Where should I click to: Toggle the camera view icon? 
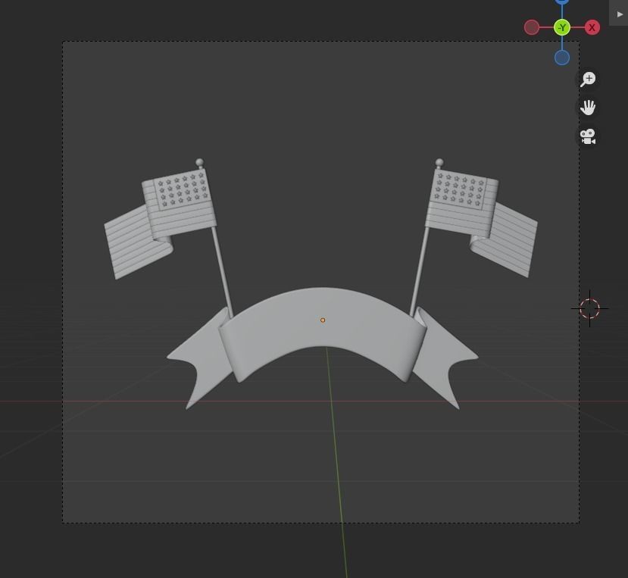click(x=588, y=136)
